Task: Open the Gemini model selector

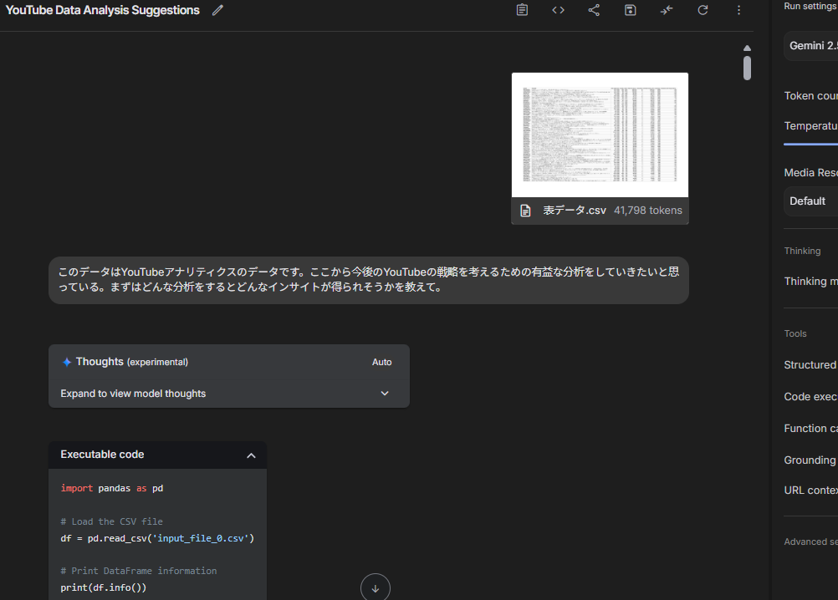Action: click(811, 46)
